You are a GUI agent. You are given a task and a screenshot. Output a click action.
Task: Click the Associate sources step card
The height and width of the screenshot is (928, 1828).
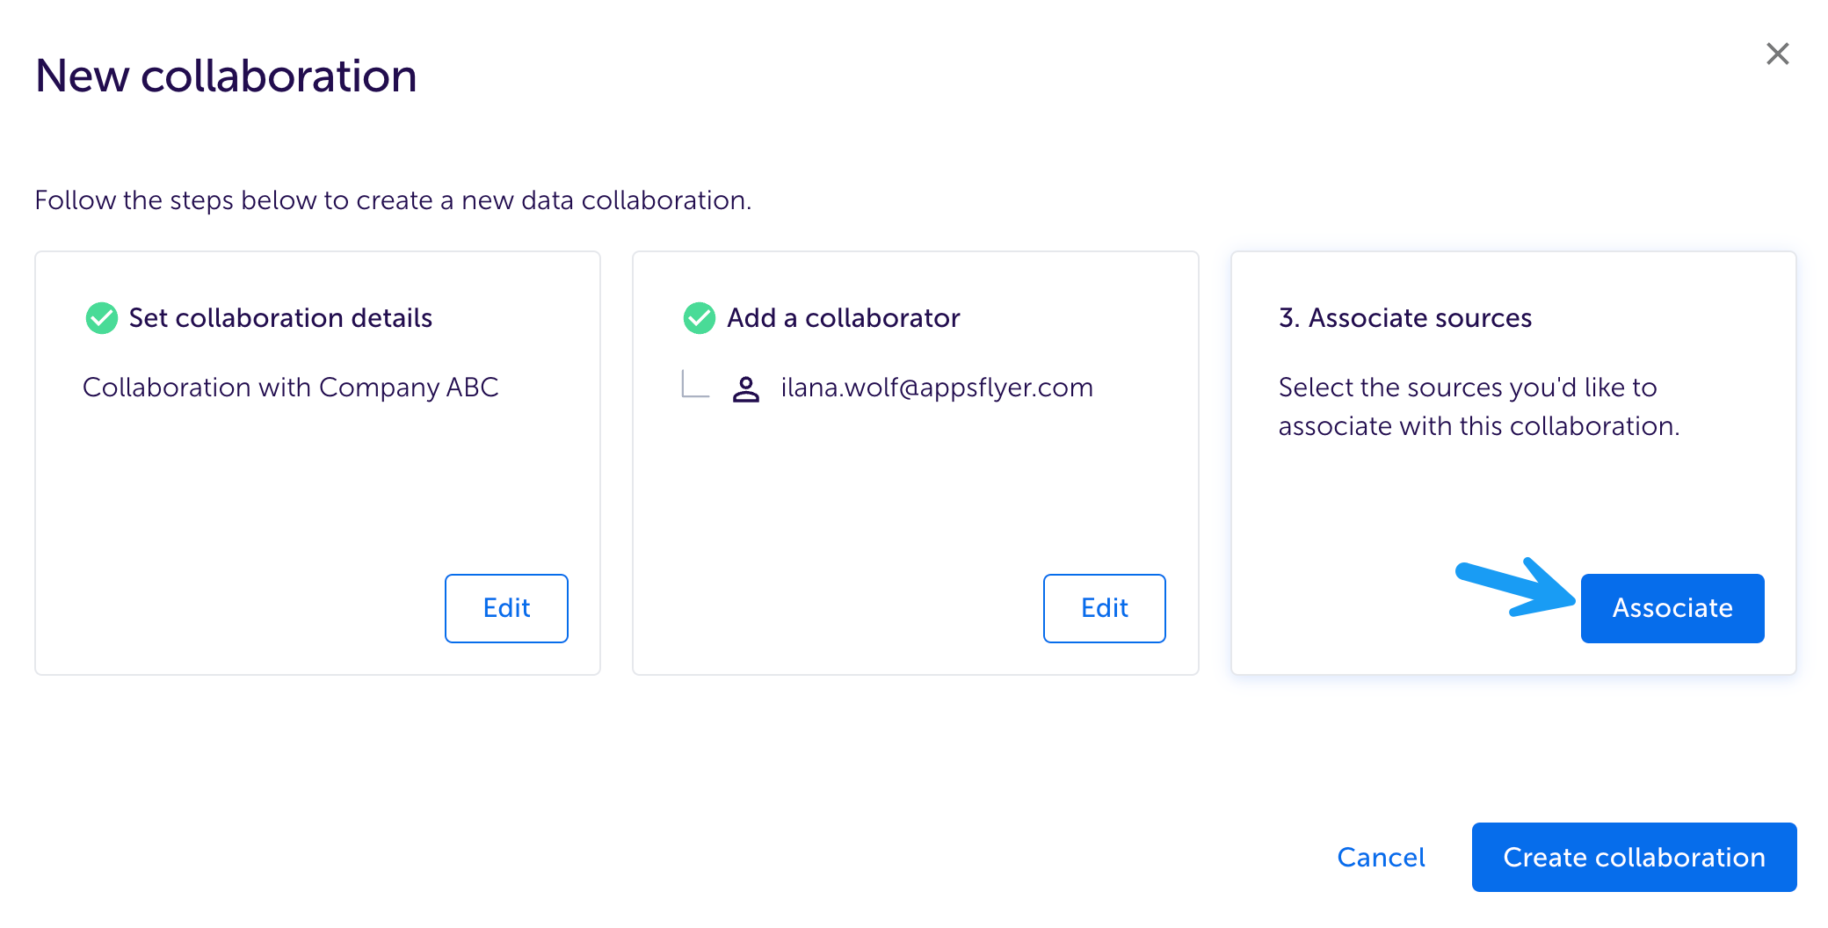tap(1513, 463)
